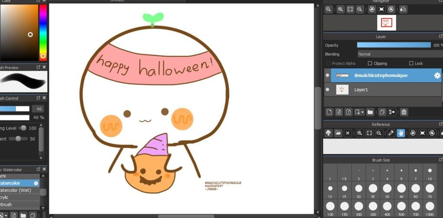Reset canvas rotation in Navigator
Viewport: 443px width, 218px height.
[382, 10]
